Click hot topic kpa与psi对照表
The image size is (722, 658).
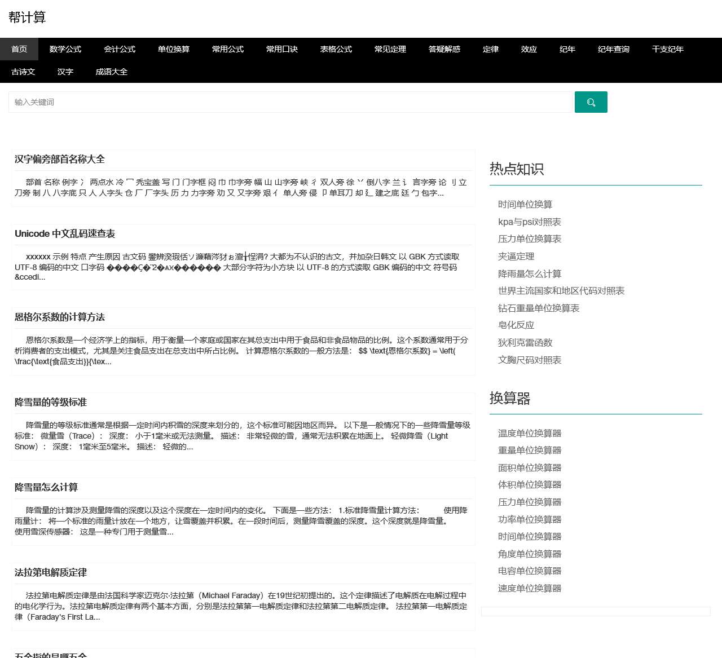coord(529,222)
